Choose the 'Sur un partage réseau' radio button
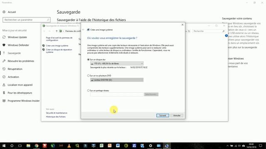 pos(88,91)
